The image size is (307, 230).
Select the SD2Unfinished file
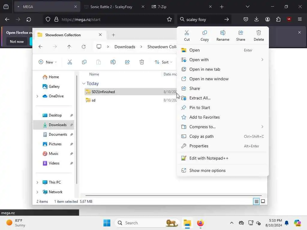(x=131, y=92)
